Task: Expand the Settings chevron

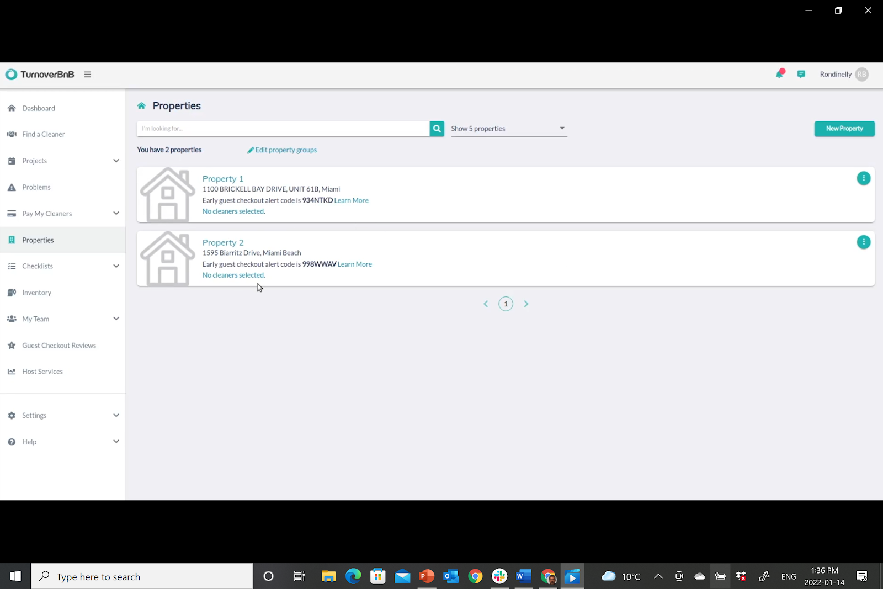Action: (116, 415)
